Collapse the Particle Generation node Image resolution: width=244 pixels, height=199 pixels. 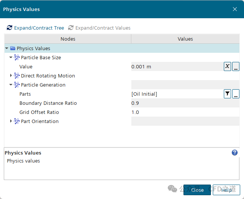(x=11, y=85)
